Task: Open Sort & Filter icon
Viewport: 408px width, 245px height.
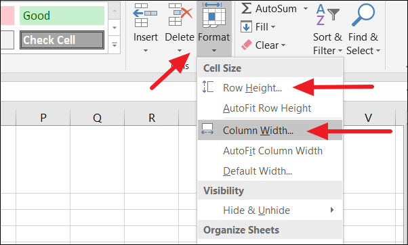Action: coord(327,14)
